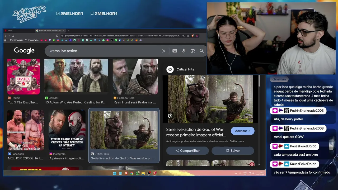Image resolution: width=338 pixels, height=190 pixels.
Task: Open the Saiba mais link
Action: pyautogui.click(x=237, y=141)
